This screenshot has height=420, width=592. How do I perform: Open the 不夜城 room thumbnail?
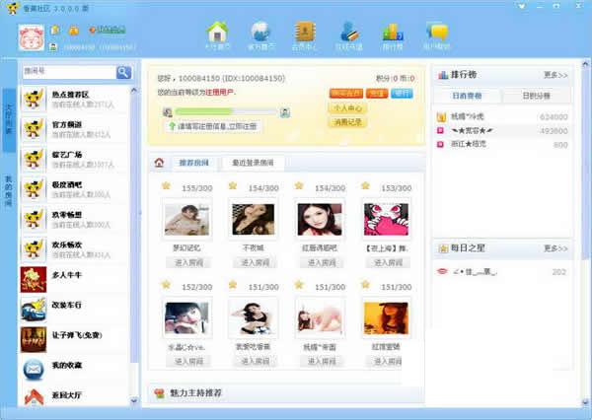tap(254, 219)
